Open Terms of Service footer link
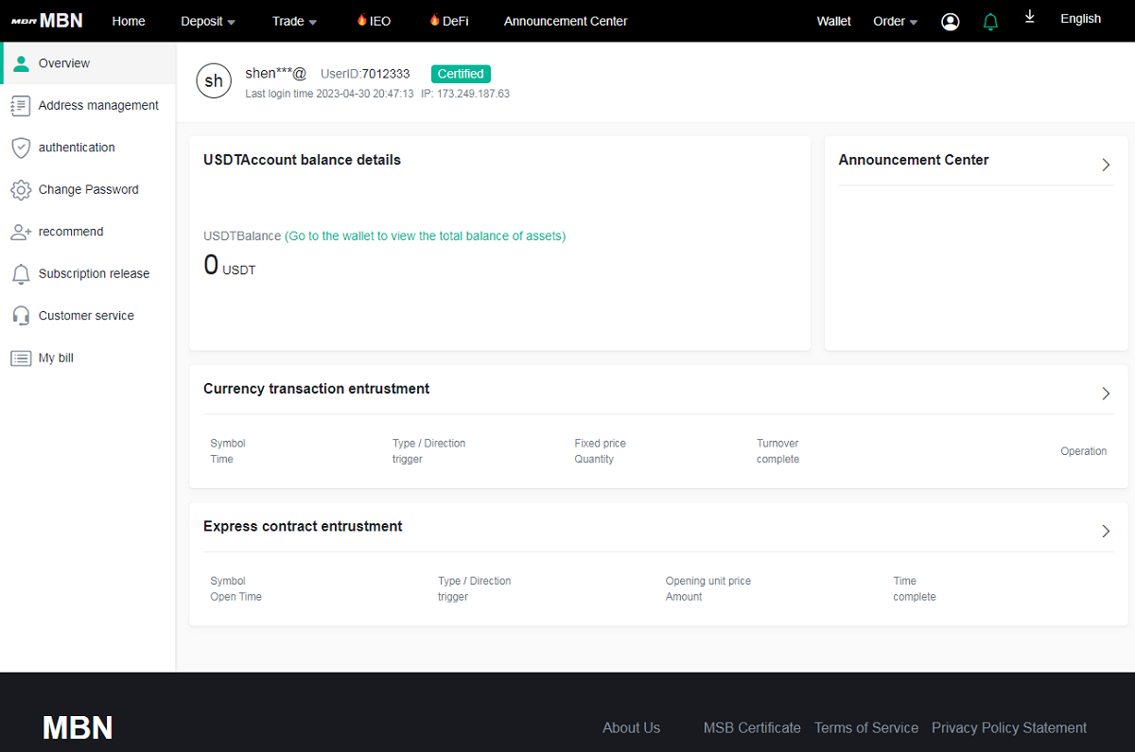Image resolution: width=1135 pixels, height=752 pixels. coord(865,727)
